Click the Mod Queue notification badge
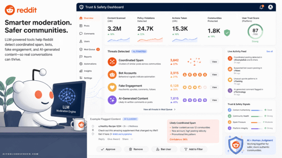The image size is (282, 158). point(98,50)
